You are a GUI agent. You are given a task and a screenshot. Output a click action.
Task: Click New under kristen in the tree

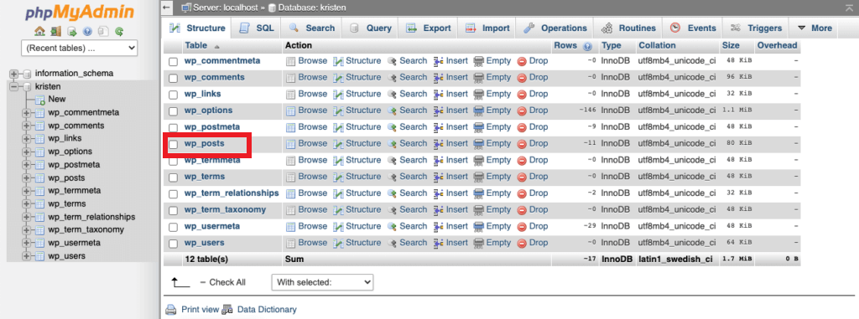[56, 99]
